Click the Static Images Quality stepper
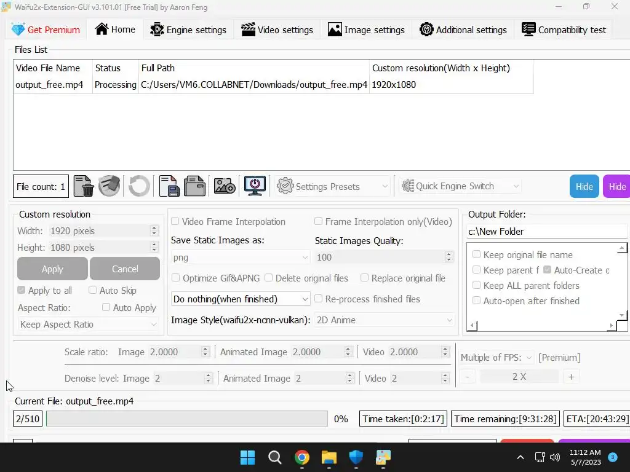 point(449,257)
